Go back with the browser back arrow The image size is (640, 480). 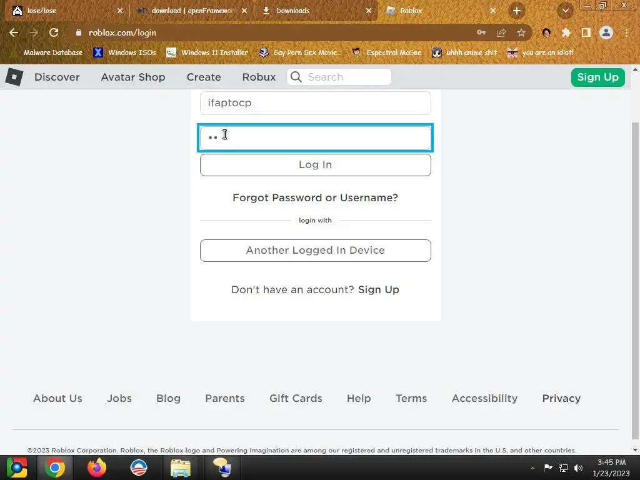tap(14, 32)
